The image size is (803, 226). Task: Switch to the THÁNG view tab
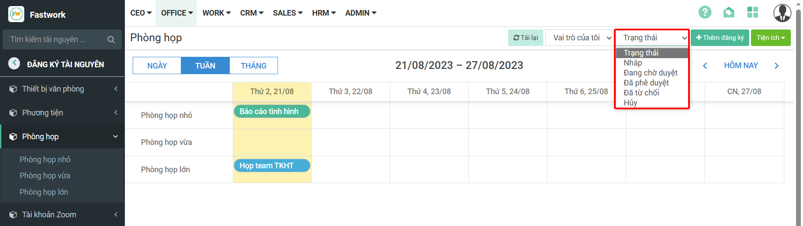click(254, 66)
